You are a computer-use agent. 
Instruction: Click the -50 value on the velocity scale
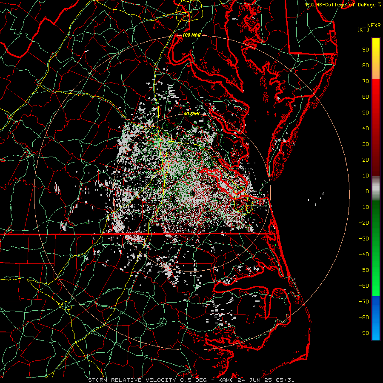point(364,270)
